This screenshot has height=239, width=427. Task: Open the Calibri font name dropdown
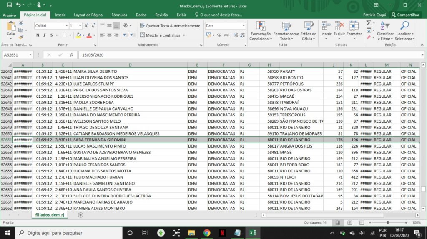tap(66, 26)
